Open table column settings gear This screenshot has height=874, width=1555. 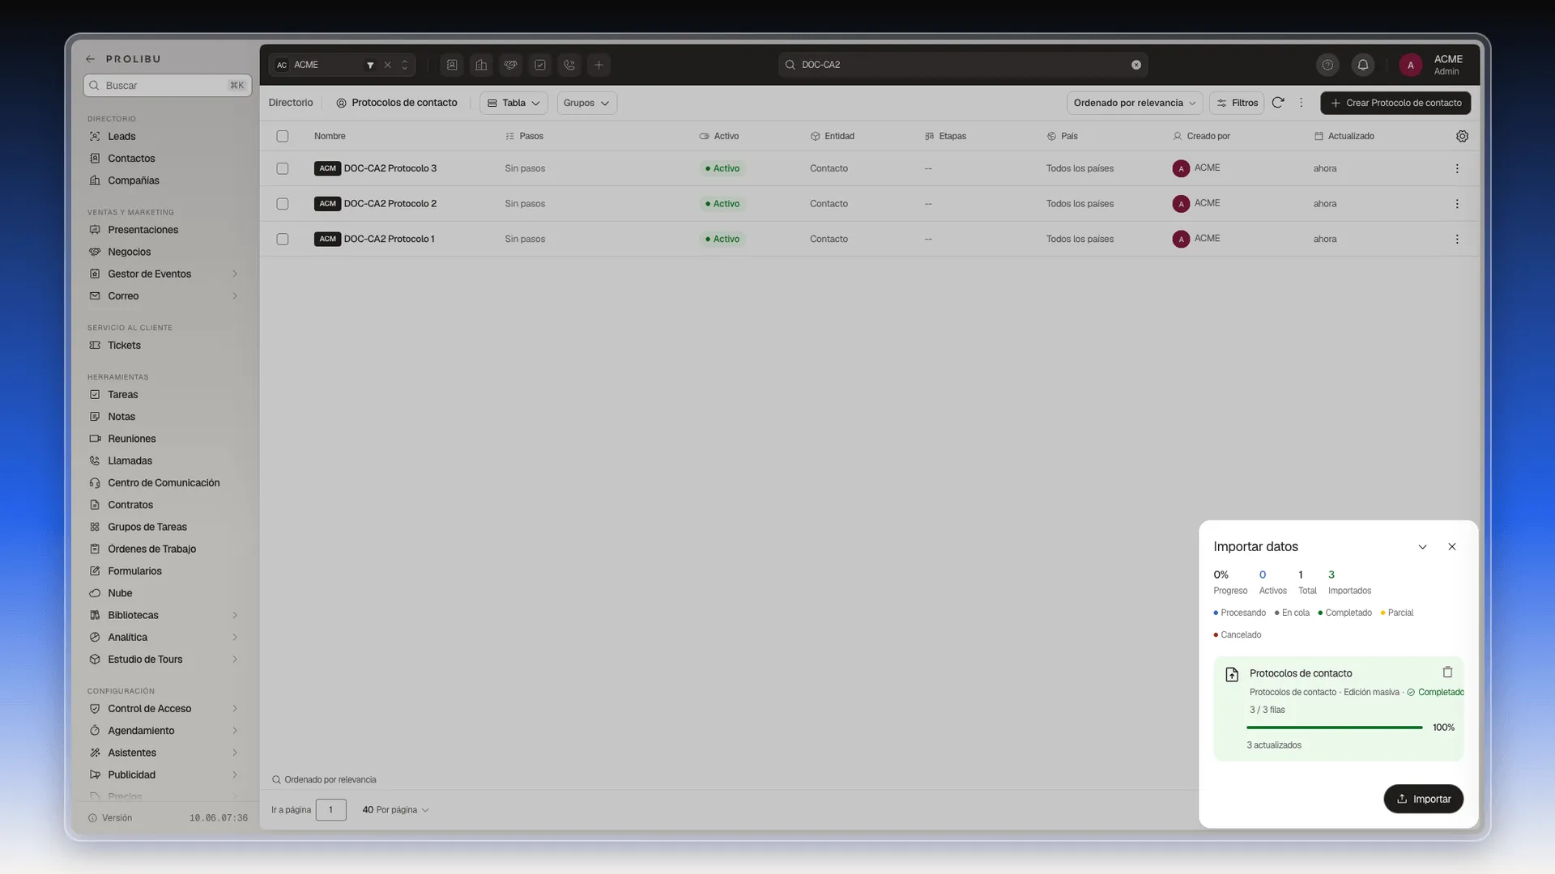(x=1462, y=136)
